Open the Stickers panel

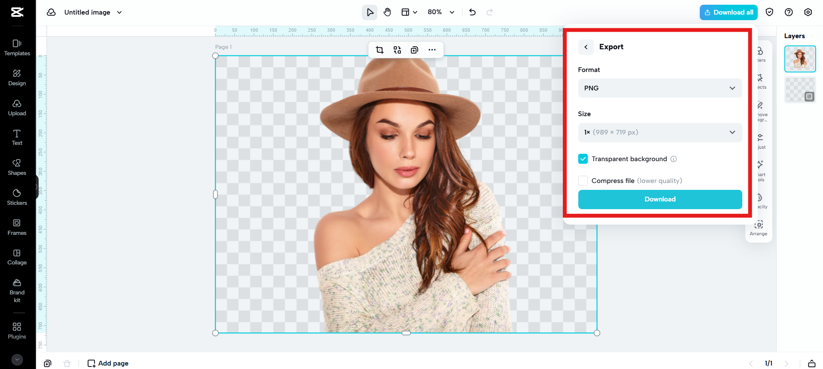pos(17,197)
